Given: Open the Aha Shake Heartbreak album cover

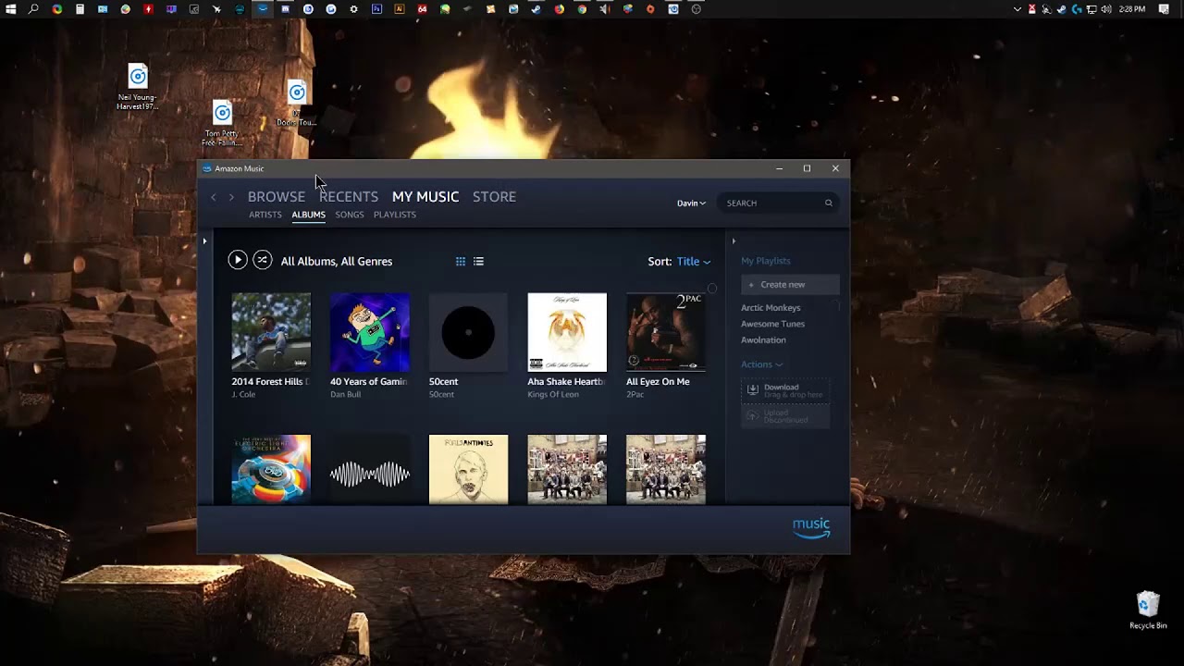Looking at the screenshot, I should pyautogui.click(x=567, y=332).
